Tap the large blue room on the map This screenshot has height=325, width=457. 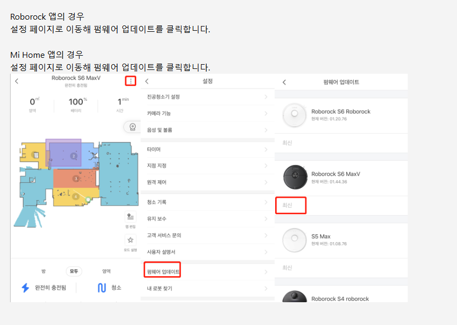point(118,174)
